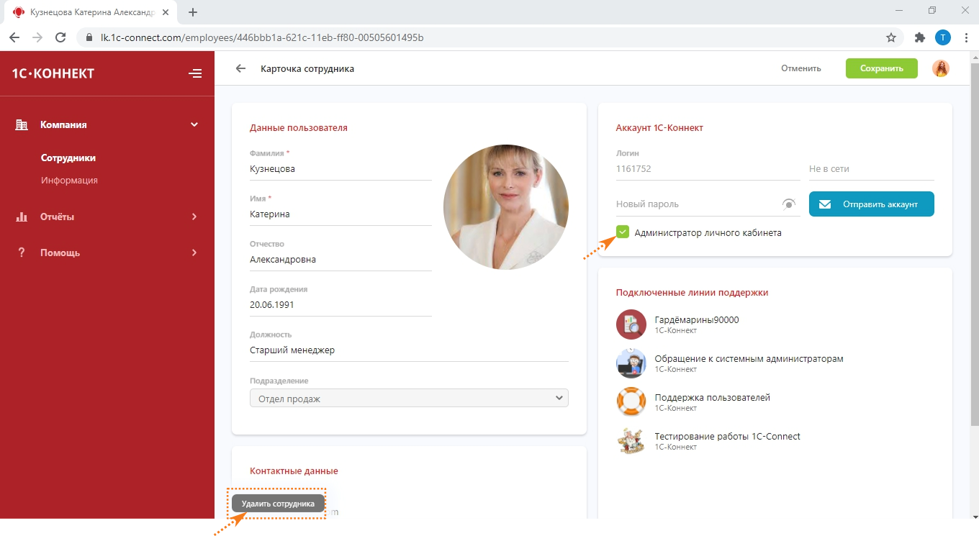
Task: Click Тестирование работы 1C-Connect icon
Action: point(631,440)
